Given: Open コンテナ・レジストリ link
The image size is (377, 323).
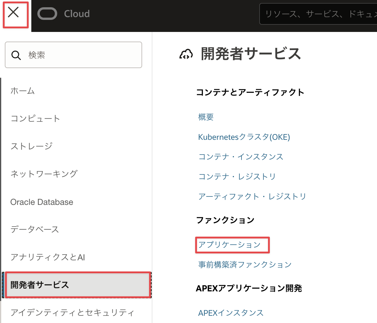Looking at the screenshot, I should point(237,177).
